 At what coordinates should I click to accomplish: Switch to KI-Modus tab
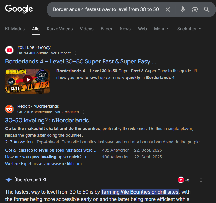pyautogui.click(x=15, y=29)
